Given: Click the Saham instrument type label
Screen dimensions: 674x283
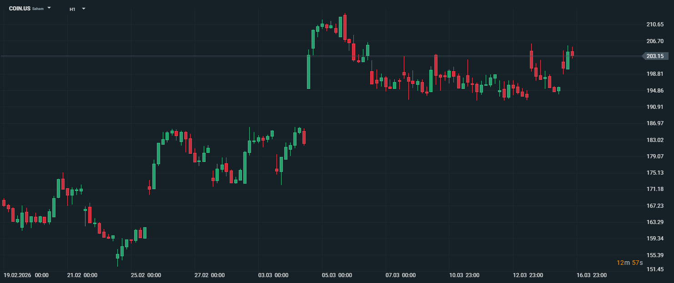Looking at the screenshot, I should point(38,9).
